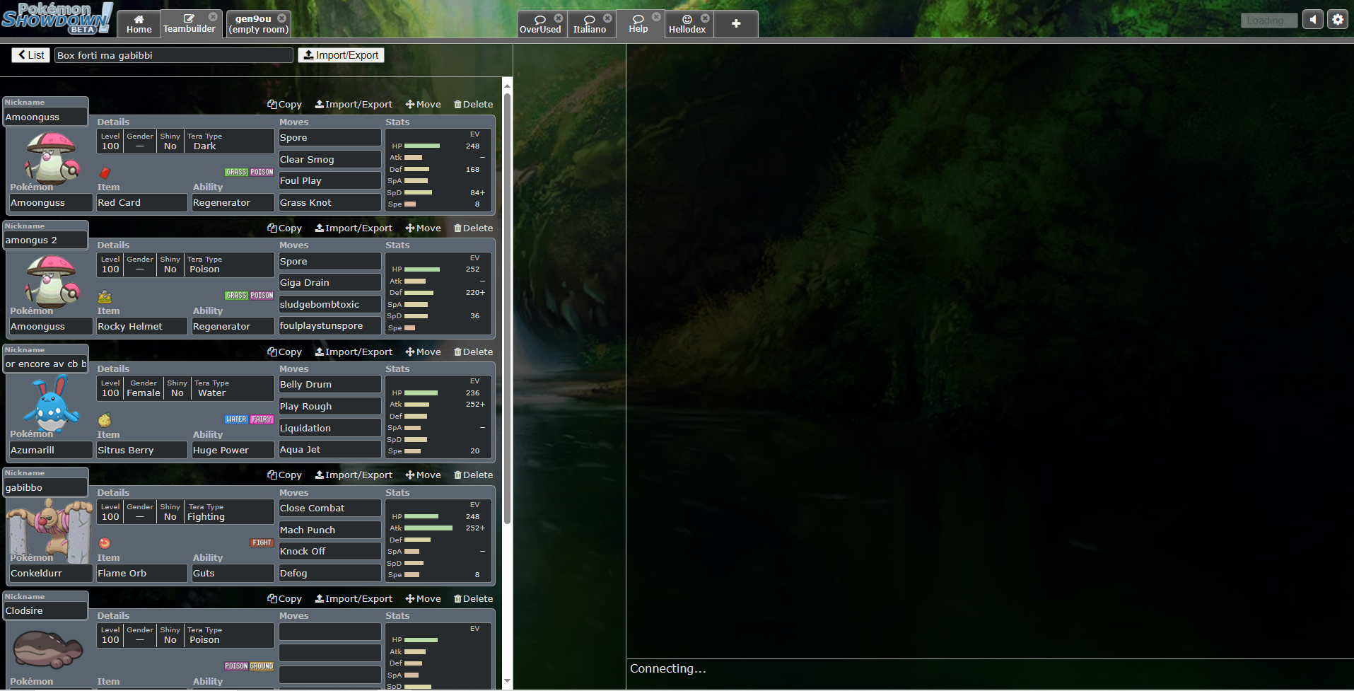
Task: Move the Clodsire set
Action: (424, 599)
